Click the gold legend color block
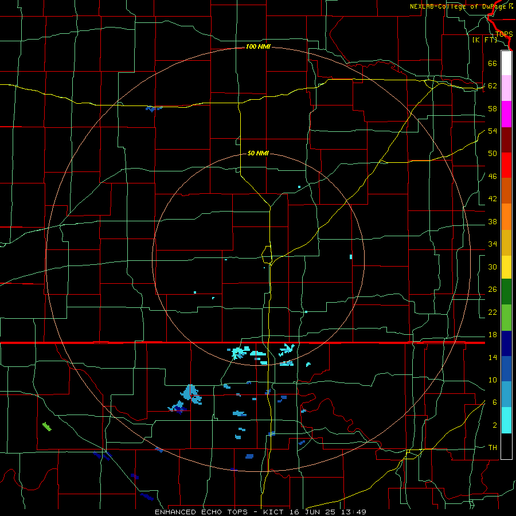The width and height of the screenshot is (516, 516). (506, 243)
